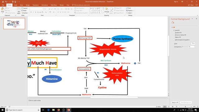The image size is (199, 112).
Task: Click Purine Synthesis oval shape
Action: click(123, 39)
